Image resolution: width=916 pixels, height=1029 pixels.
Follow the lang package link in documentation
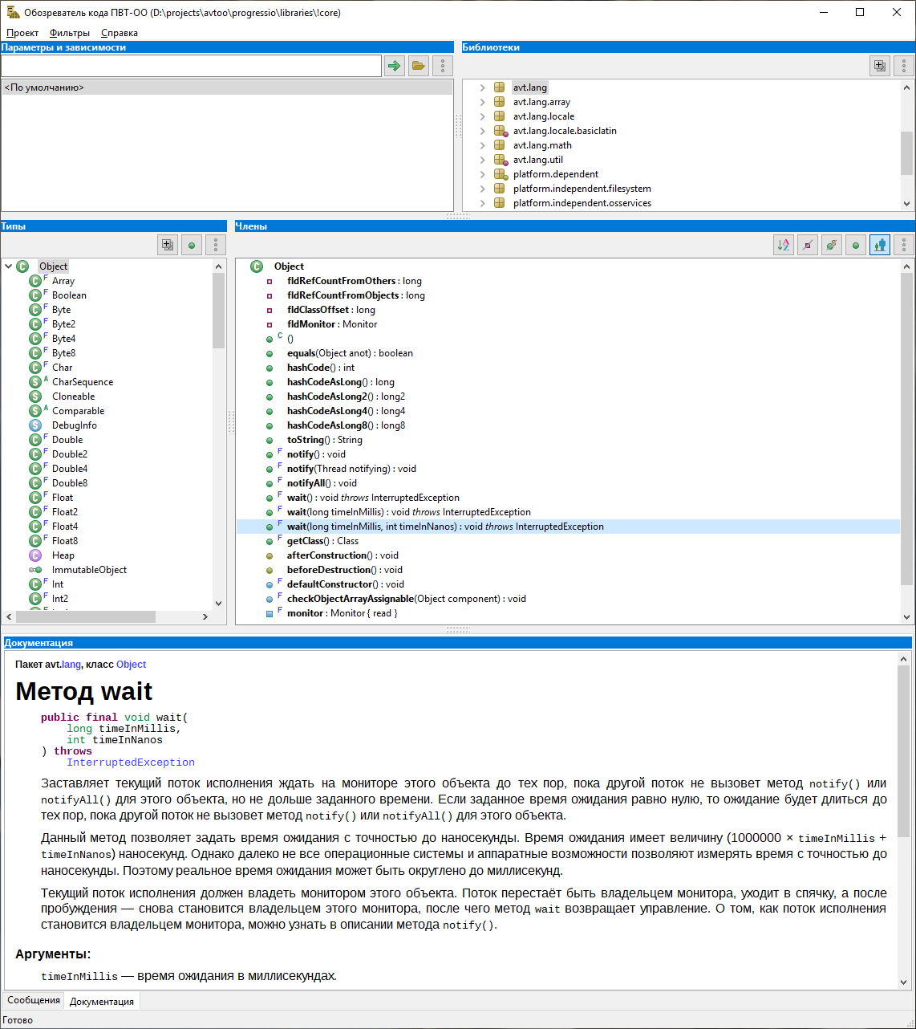(x=71, y=665)
